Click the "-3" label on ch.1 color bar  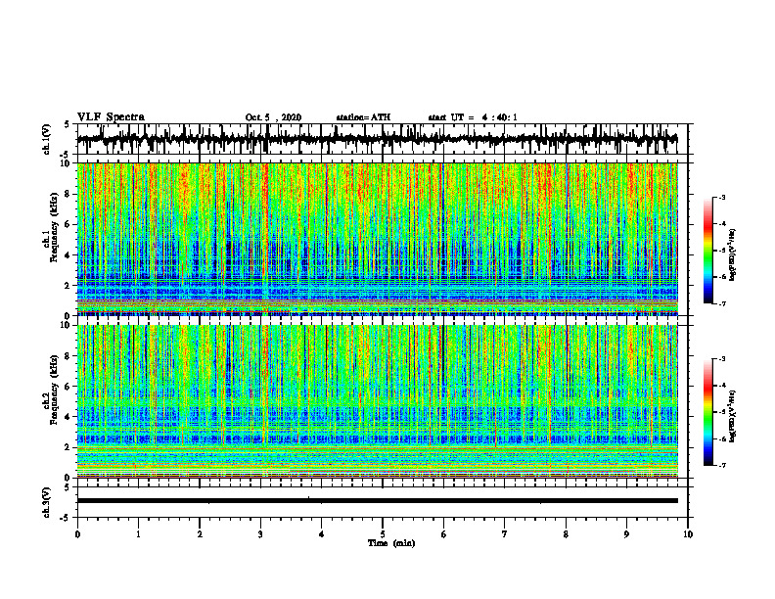point(721,197)
